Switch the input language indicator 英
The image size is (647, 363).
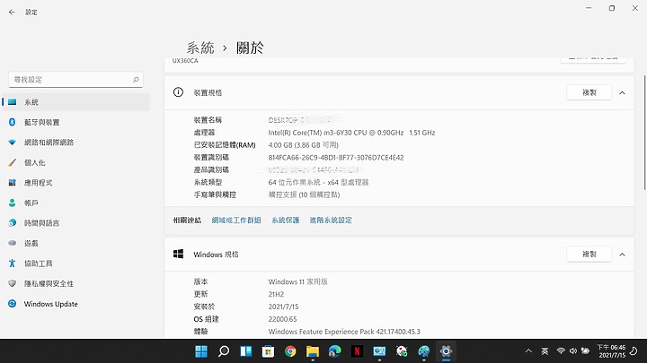(545, 351)
